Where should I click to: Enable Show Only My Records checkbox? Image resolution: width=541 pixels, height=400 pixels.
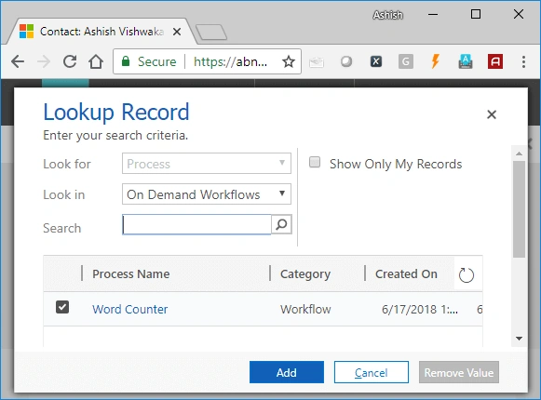pos(315,162)
